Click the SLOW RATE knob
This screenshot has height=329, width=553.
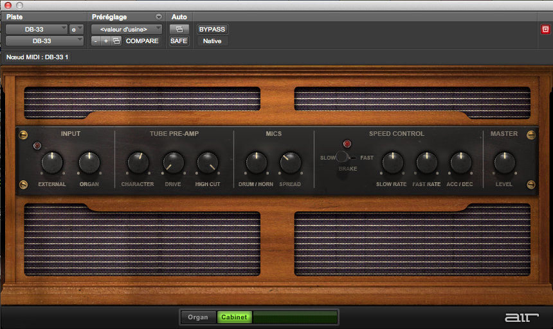pyautogui.click(x=392, y=163)
